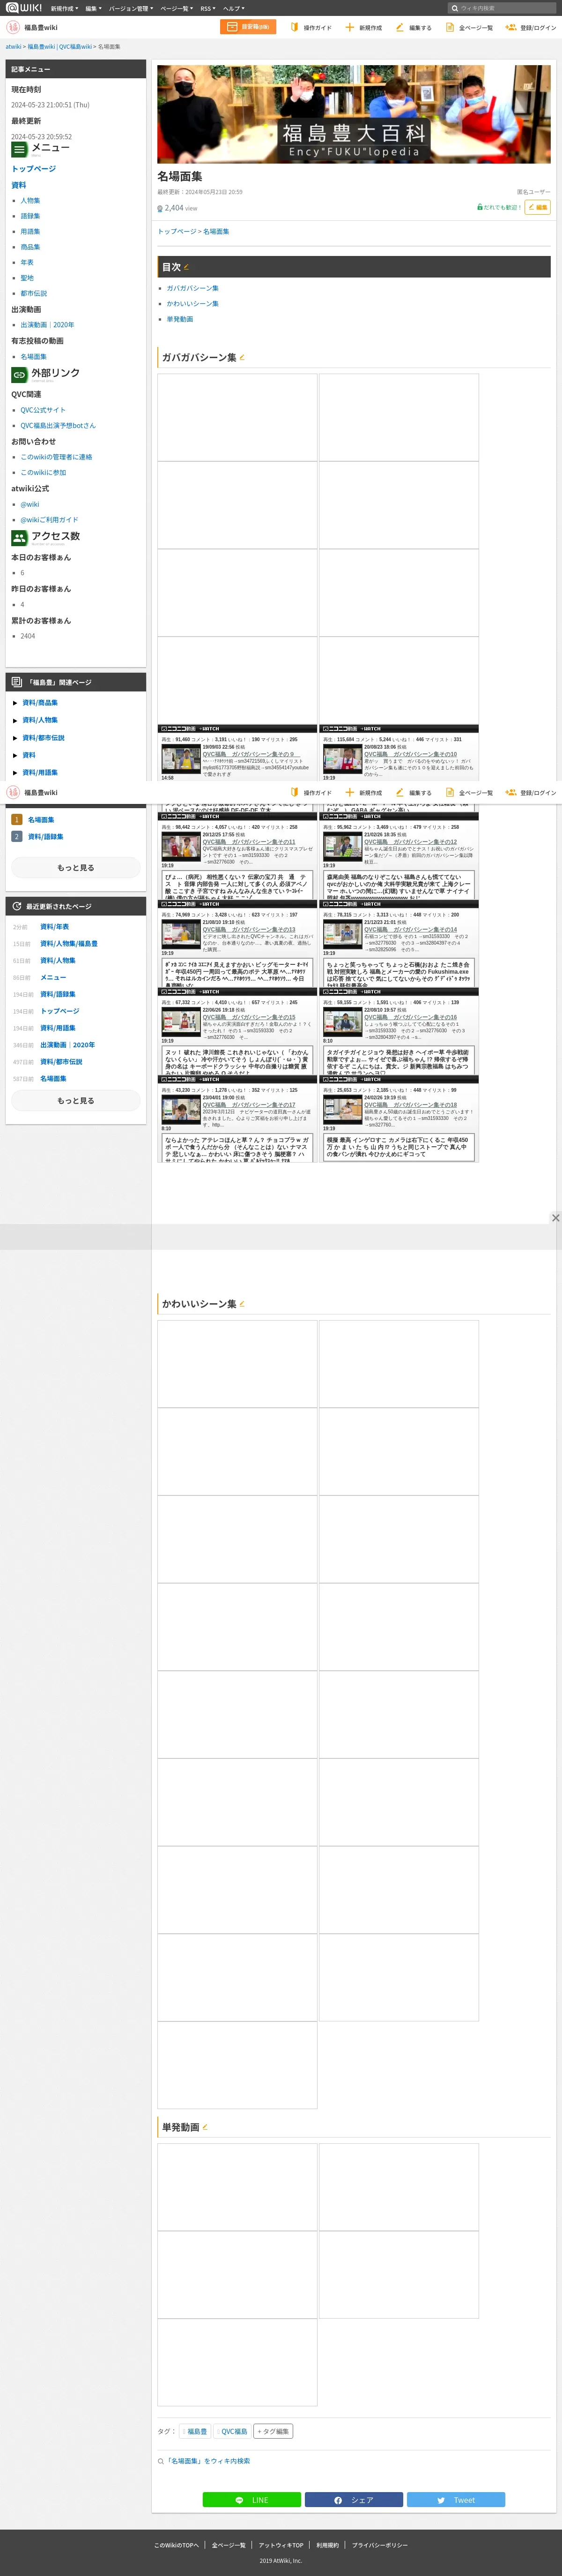Image resolution: width=562 pixels, height=2576 pixels.
Task: Click the 登録/ログイン user link
Action: point(530,28)
